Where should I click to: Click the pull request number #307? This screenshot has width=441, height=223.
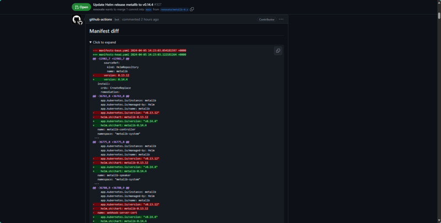158,5
